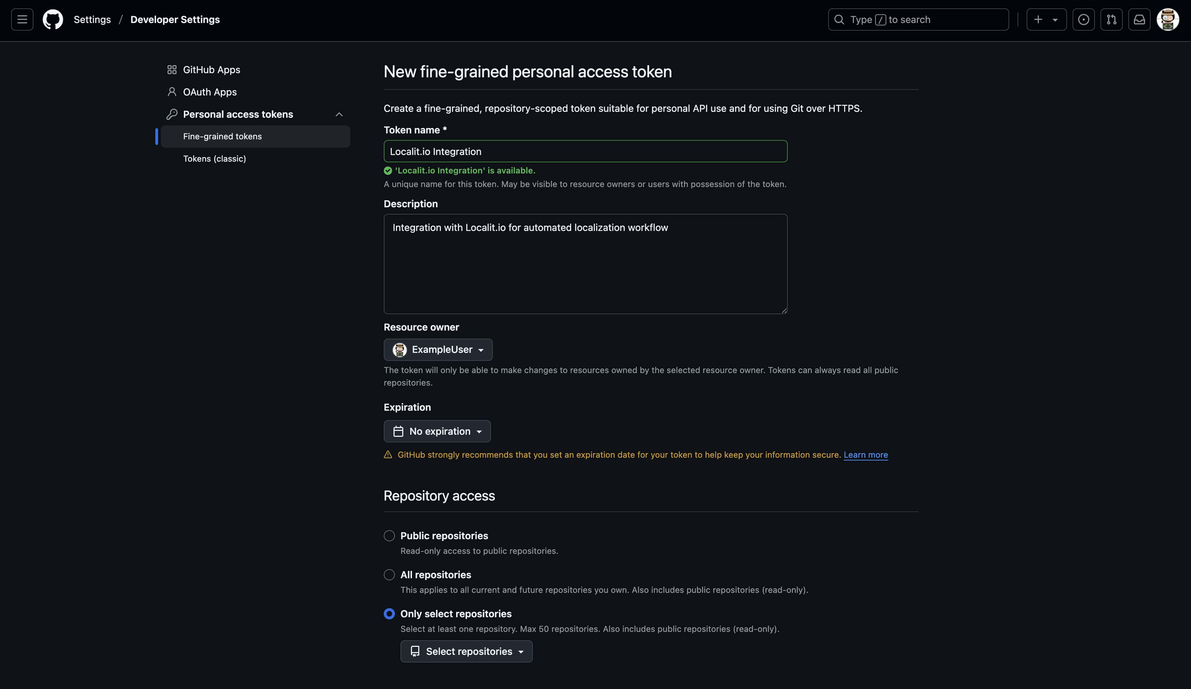1191x689 pixels.
Task: Open GitHub Apps in sidebar
Action: coord(255,70)
